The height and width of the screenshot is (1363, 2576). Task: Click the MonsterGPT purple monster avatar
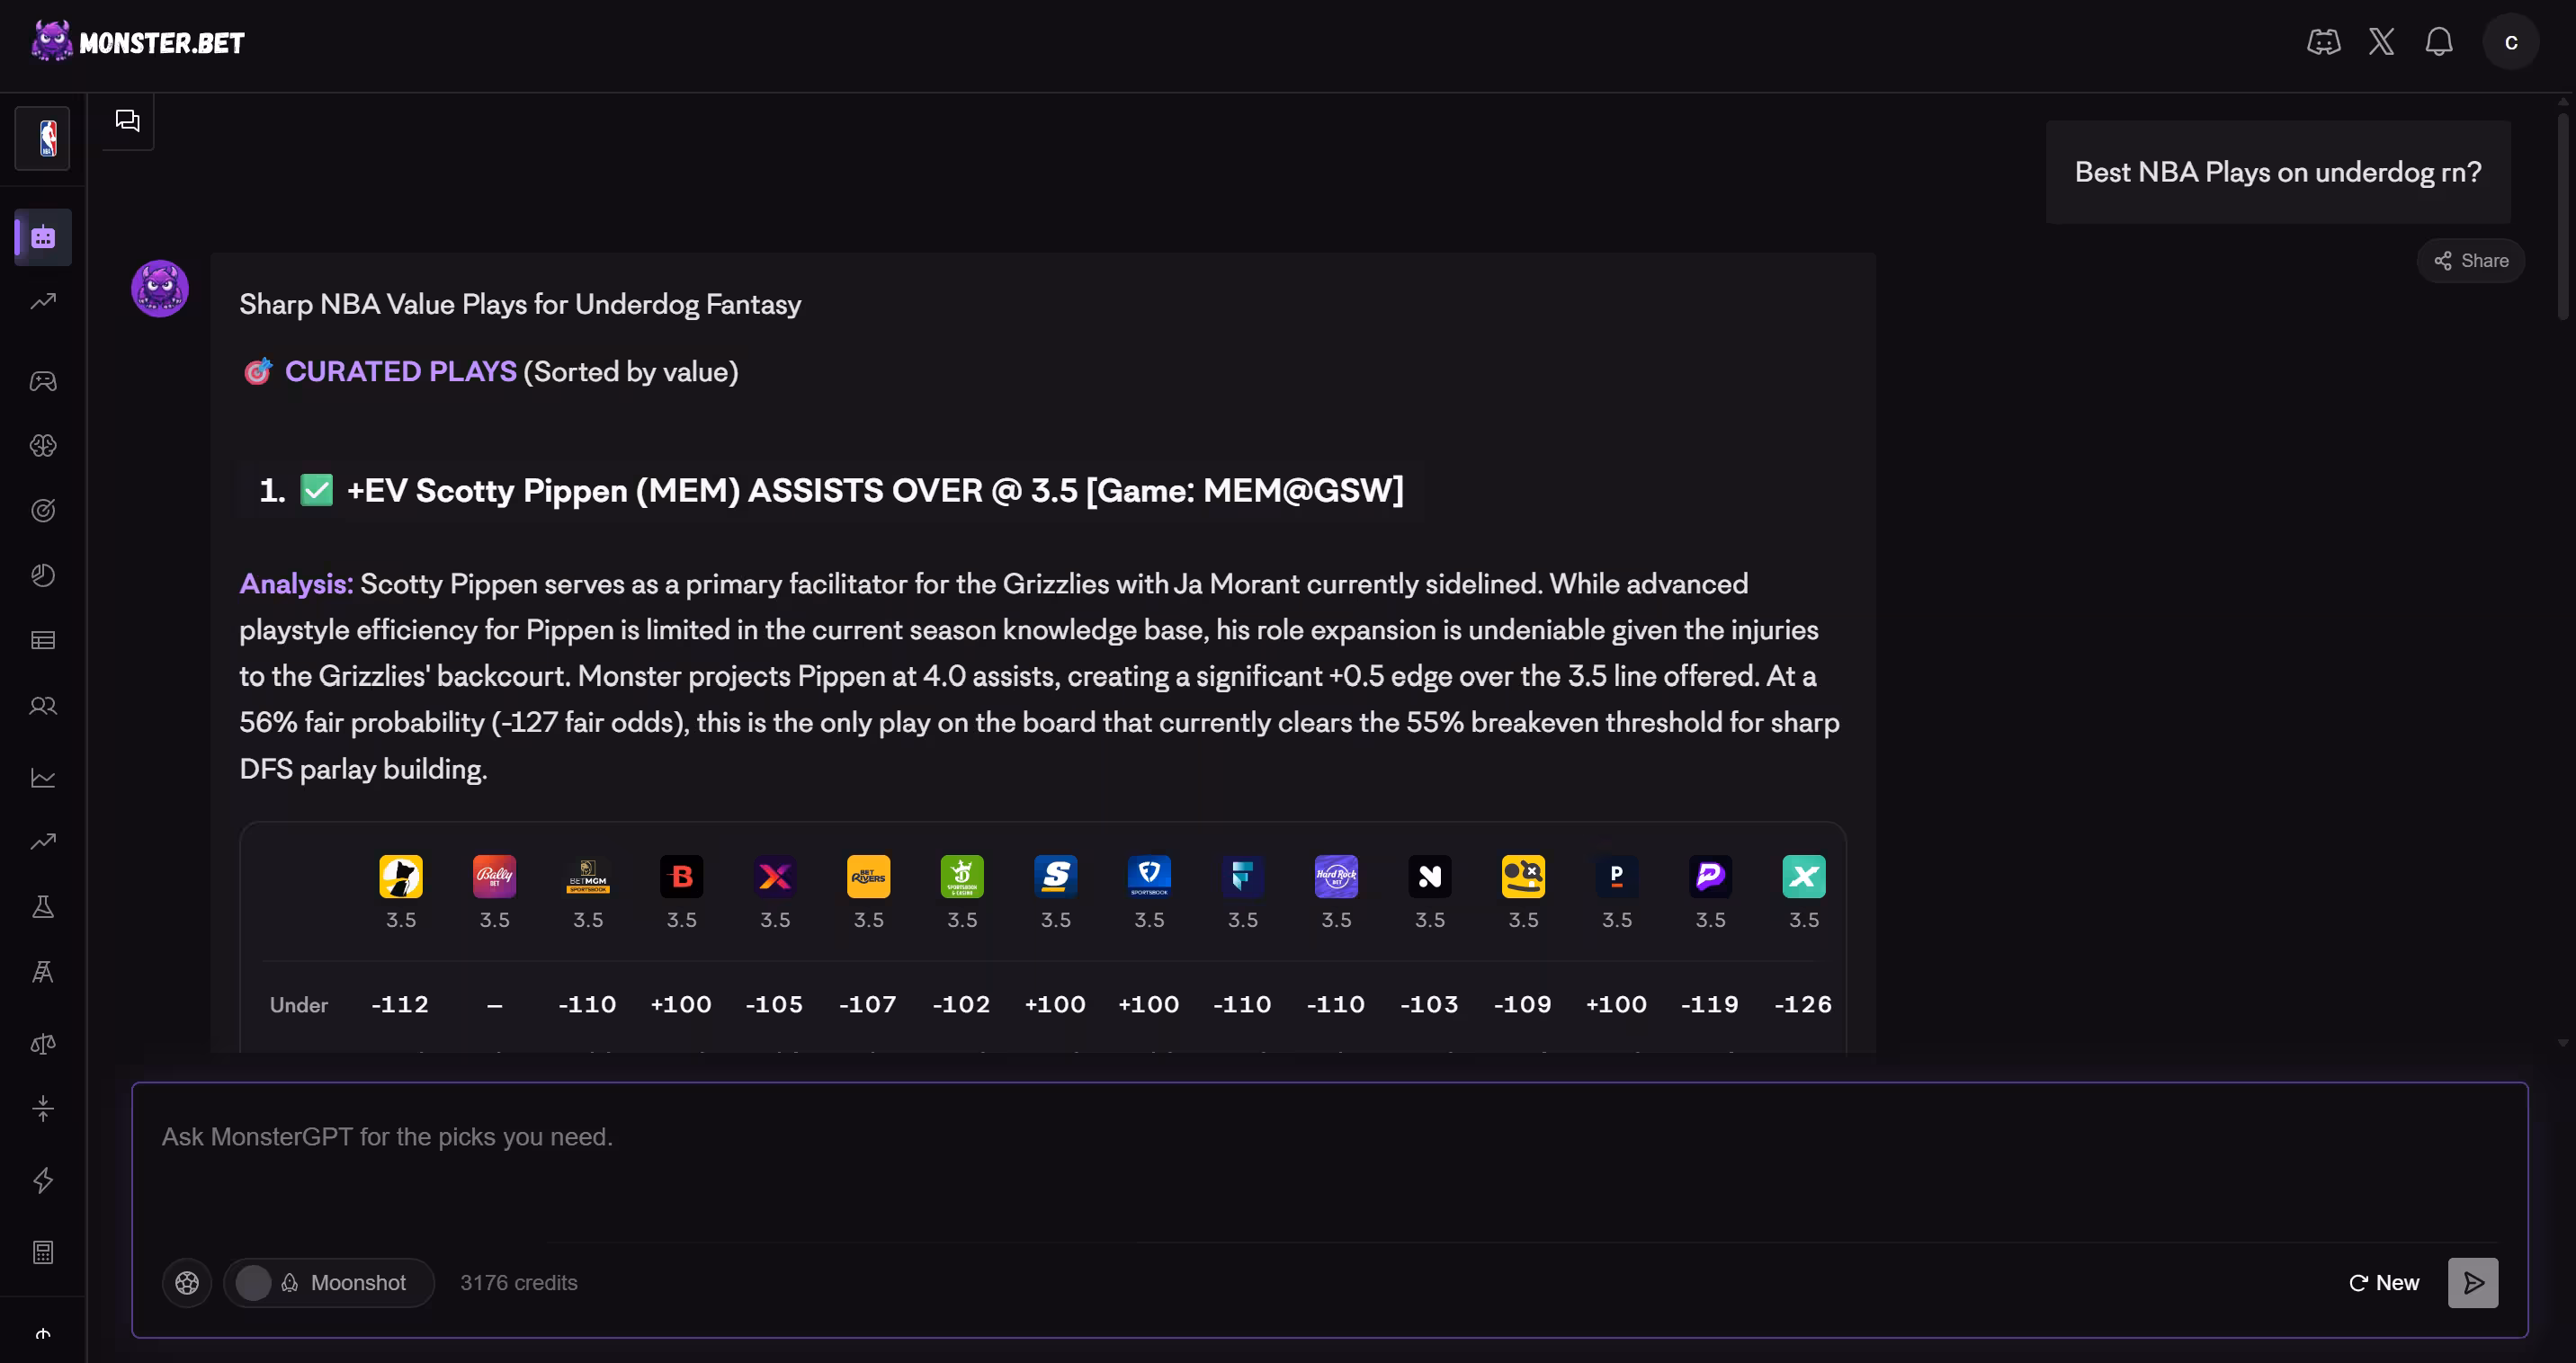[x=160, y=289]
